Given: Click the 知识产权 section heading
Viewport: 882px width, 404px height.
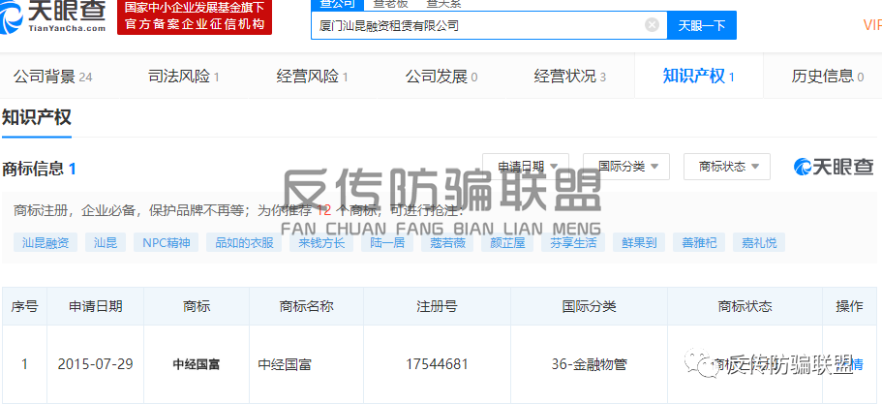Looking at the screenshot, I should (x=36, y=117).
